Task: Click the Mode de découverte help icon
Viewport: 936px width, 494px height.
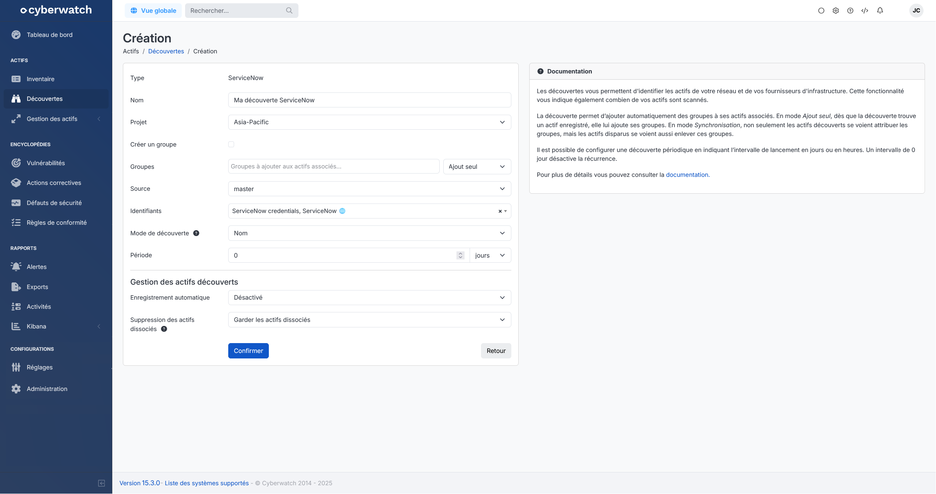Action: point(196,233)
